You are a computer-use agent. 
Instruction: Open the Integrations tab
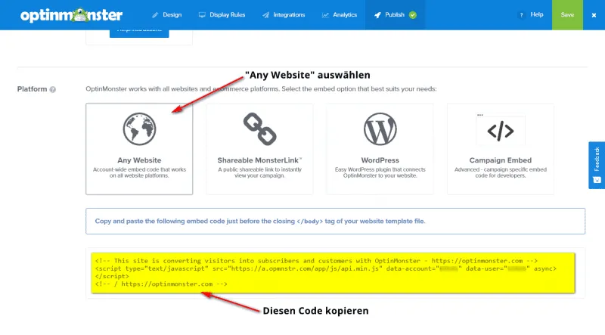[284, 14]
